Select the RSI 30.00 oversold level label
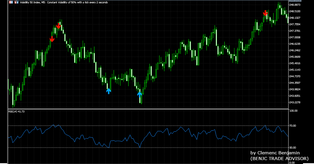 (293, 148)
